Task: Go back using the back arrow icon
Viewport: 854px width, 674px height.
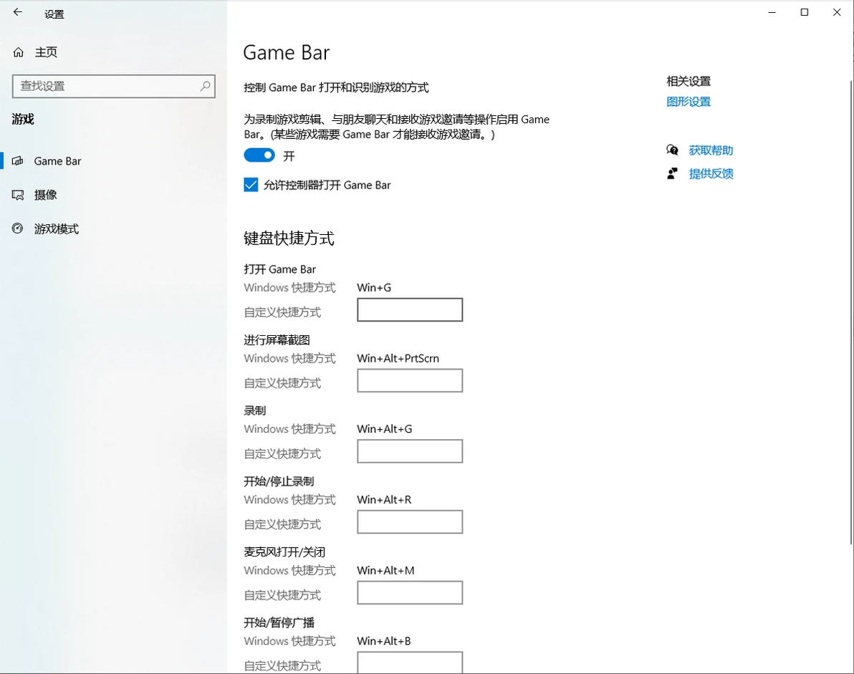Action: coord(18,12)
